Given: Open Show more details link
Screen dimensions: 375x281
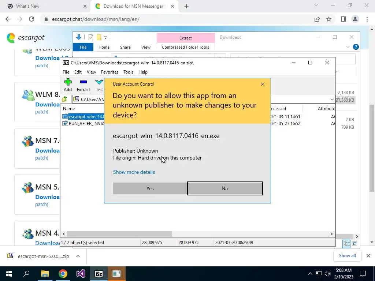Looking at the screenshot, I should [134, 172].
